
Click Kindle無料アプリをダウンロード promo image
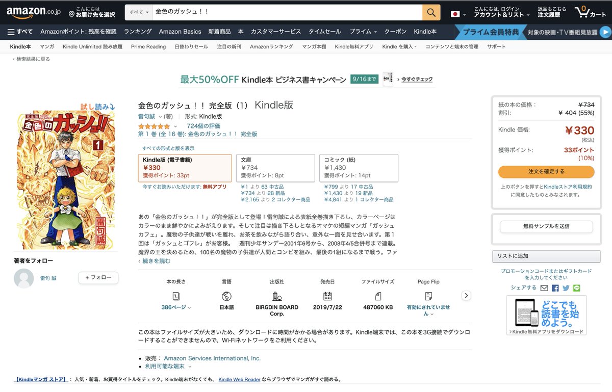click(546, 316)
